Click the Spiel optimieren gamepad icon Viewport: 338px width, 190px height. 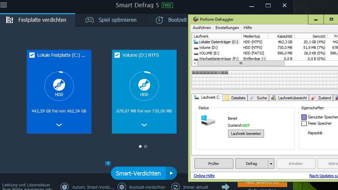[x=90, y=20]
